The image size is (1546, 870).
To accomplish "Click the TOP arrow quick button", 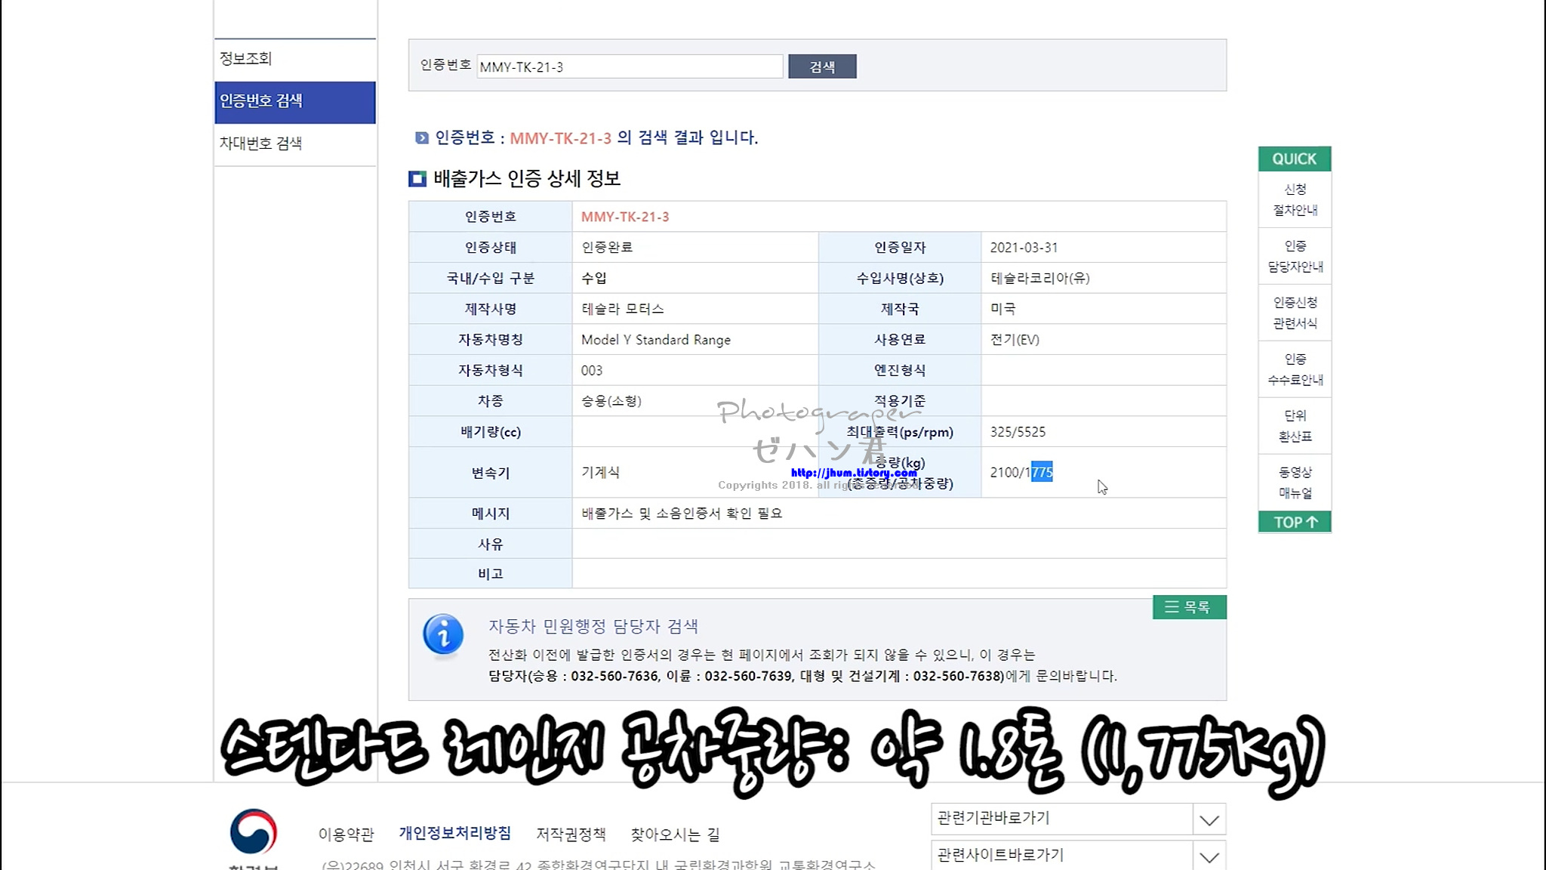I will [x=1294, y=522].
